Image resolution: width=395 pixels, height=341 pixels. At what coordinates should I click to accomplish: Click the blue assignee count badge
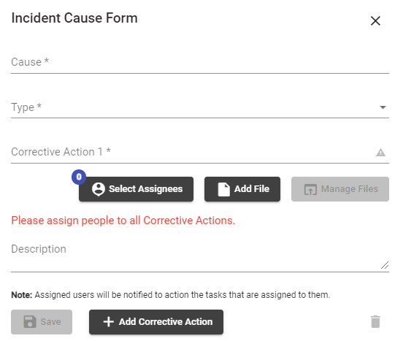click(x=79, y=177)
